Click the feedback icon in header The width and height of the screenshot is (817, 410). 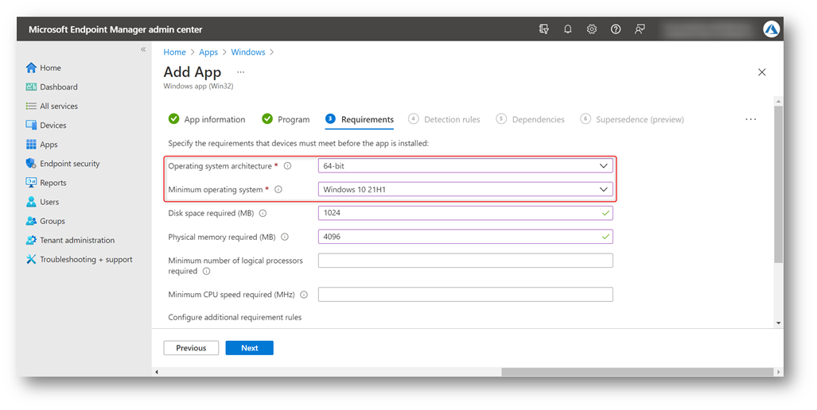pyautogui.click(x=640, y=29)
